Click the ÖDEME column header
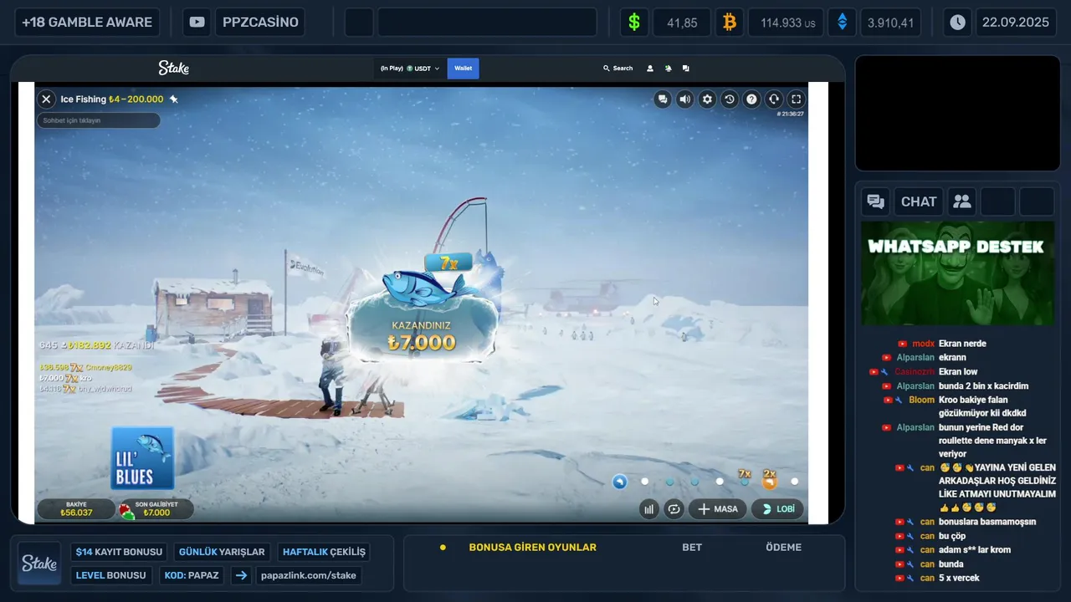 [783, 547]
